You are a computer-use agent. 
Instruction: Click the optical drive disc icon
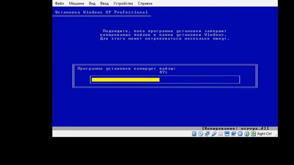[x=201, y=134]
